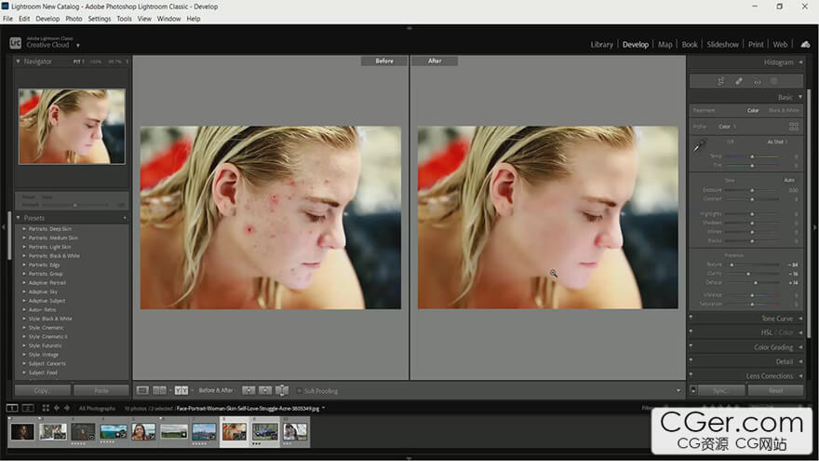Image resolution: width=819 pixels, height=461 pixels.
Task: Adjust the Texture slider handle
Action: click(x=732, y=265)
